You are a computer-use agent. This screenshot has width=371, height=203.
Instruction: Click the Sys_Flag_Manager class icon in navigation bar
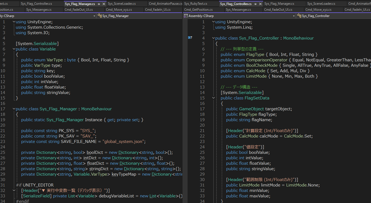(100, 16)
